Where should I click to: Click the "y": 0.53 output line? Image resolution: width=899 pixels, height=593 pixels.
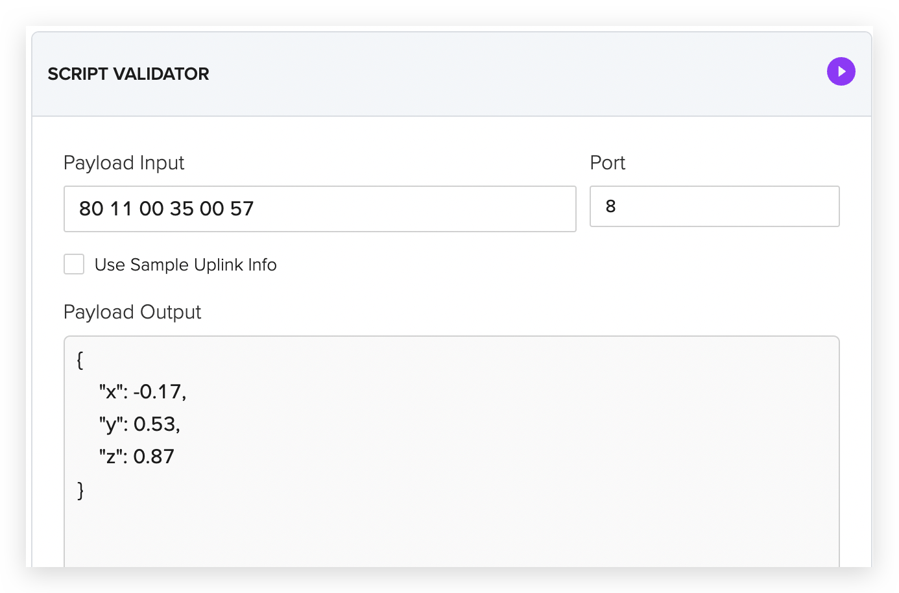[139, 424]
